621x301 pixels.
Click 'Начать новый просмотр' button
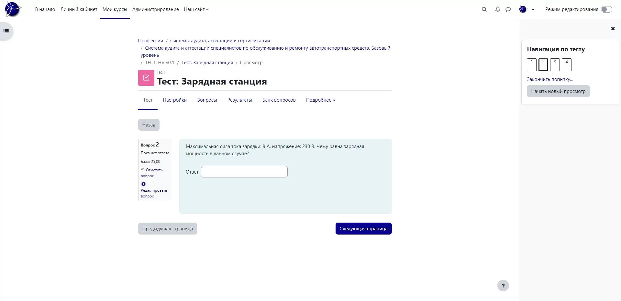(x=558, y=91)
